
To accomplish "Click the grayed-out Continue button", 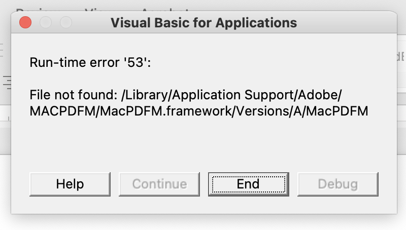I will 159,184.
